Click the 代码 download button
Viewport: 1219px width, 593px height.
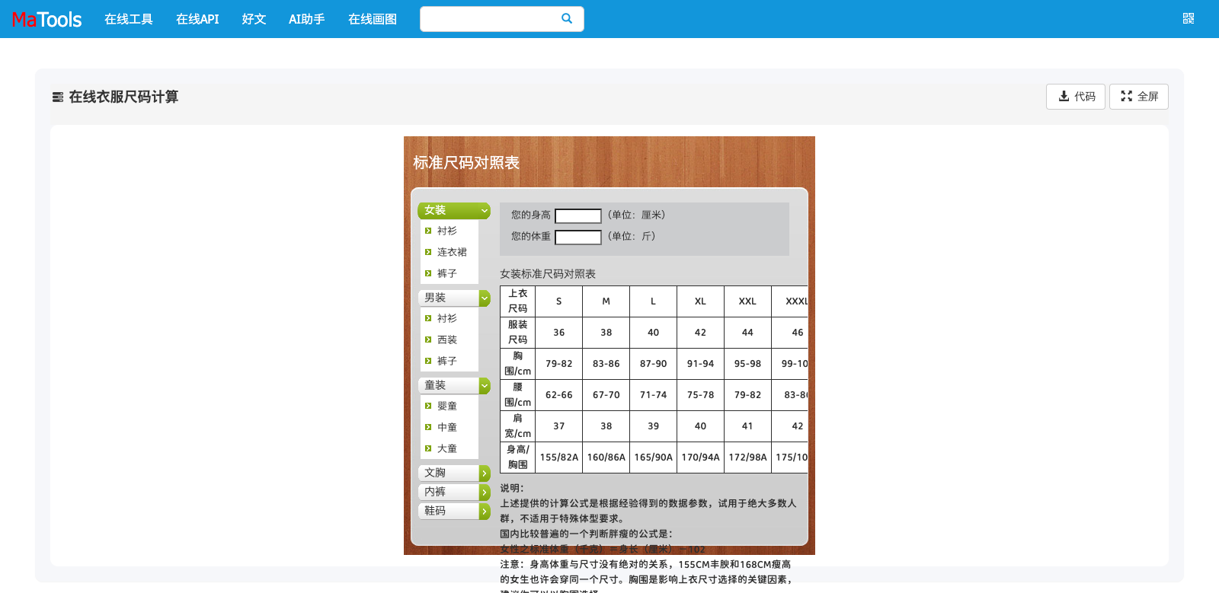(1075, 97)
